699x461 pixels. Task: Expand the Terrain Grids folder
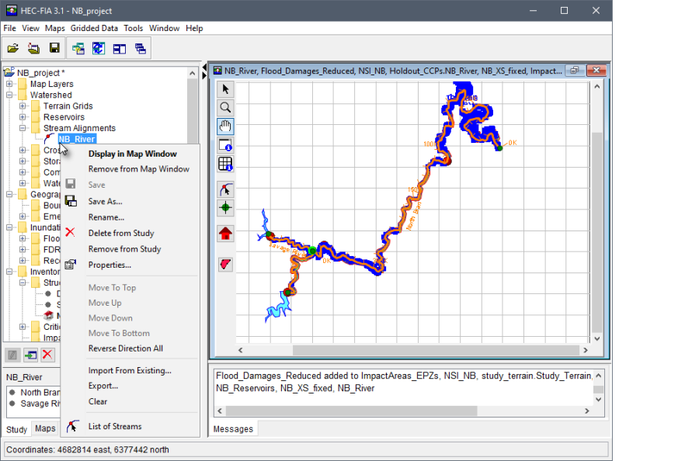click(23, 106)
